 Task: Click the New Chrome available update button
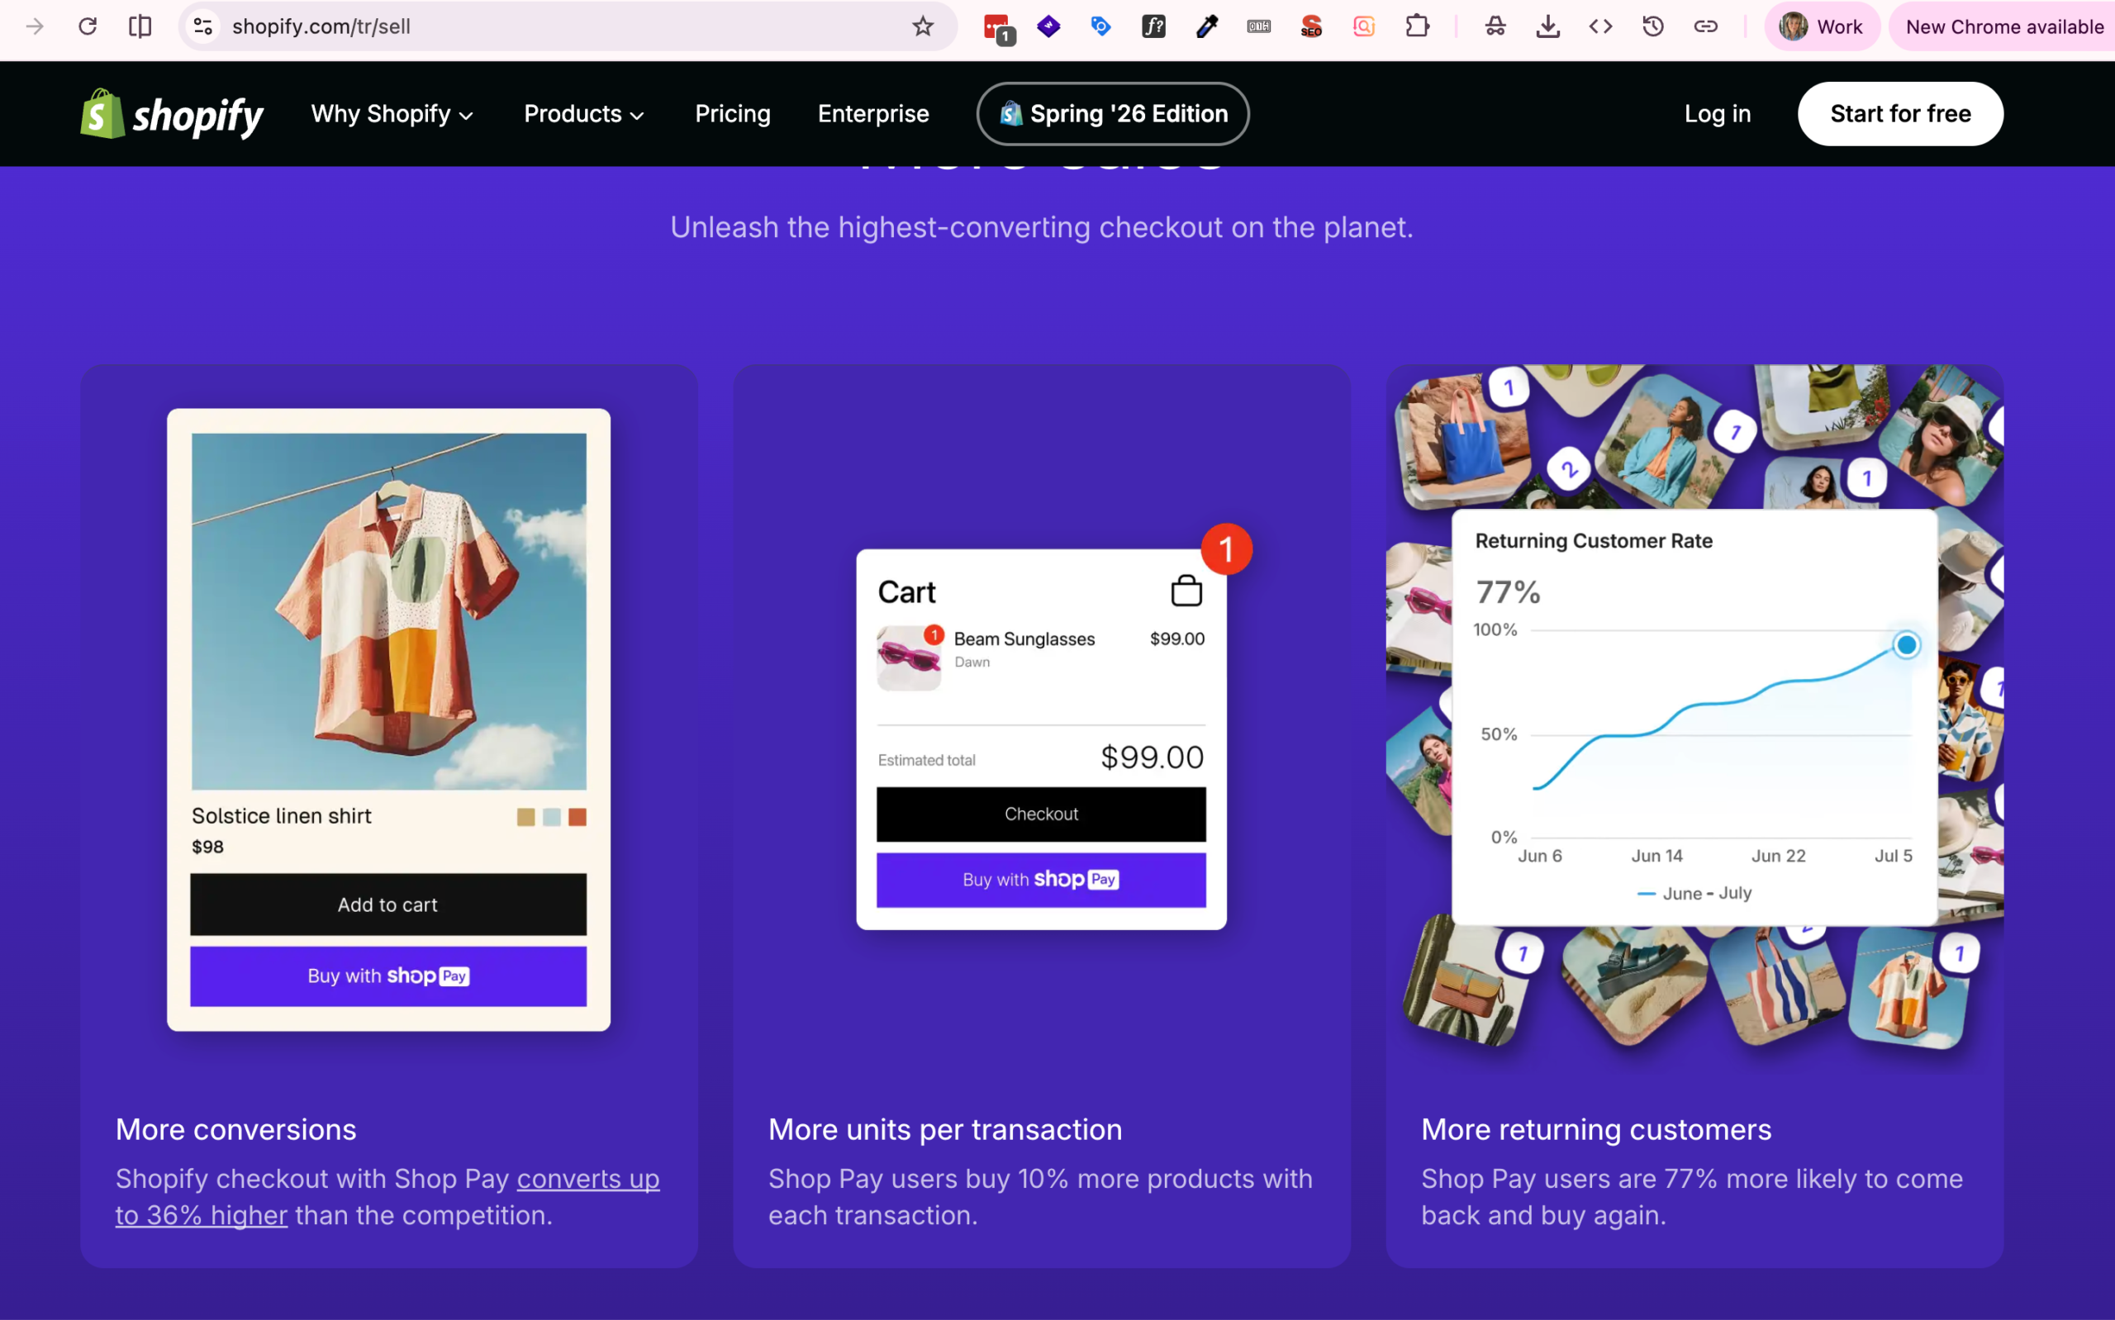(2003, 26)
